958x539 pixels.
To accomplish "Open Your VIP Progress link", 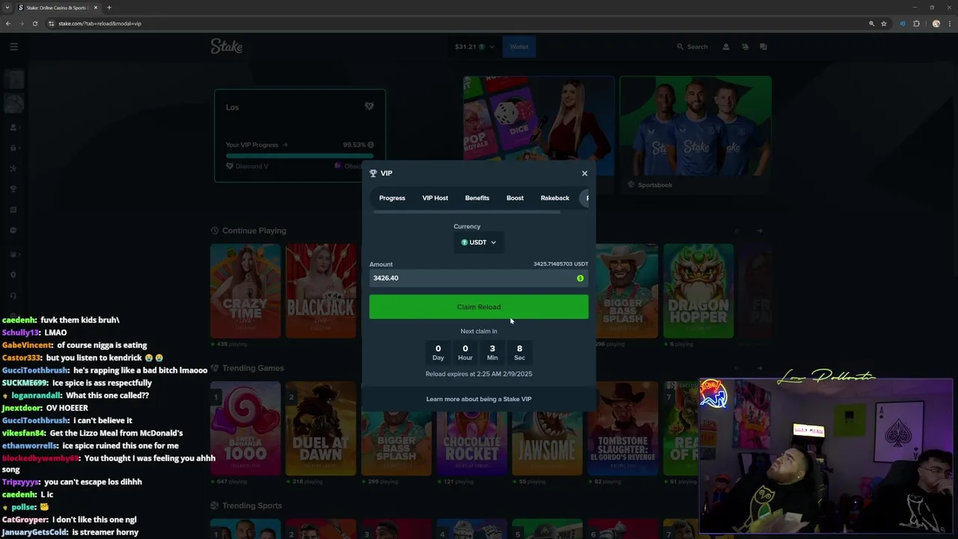I will click(x=257, y=144).
